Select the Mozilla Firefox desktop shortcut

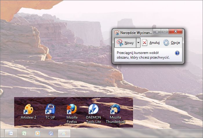72,114
